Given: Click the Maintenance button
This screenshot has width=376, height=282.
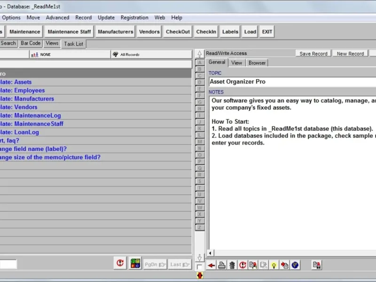Looking at the screenshot, I should pos(25,31).
